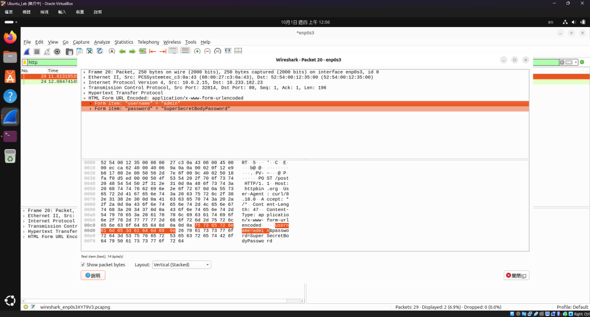Open the Wireless menu
The image size is (590, 317).
point(172,42)
